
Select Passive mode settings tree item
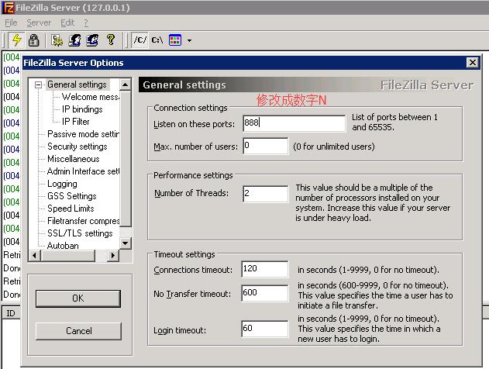point(83,134)
